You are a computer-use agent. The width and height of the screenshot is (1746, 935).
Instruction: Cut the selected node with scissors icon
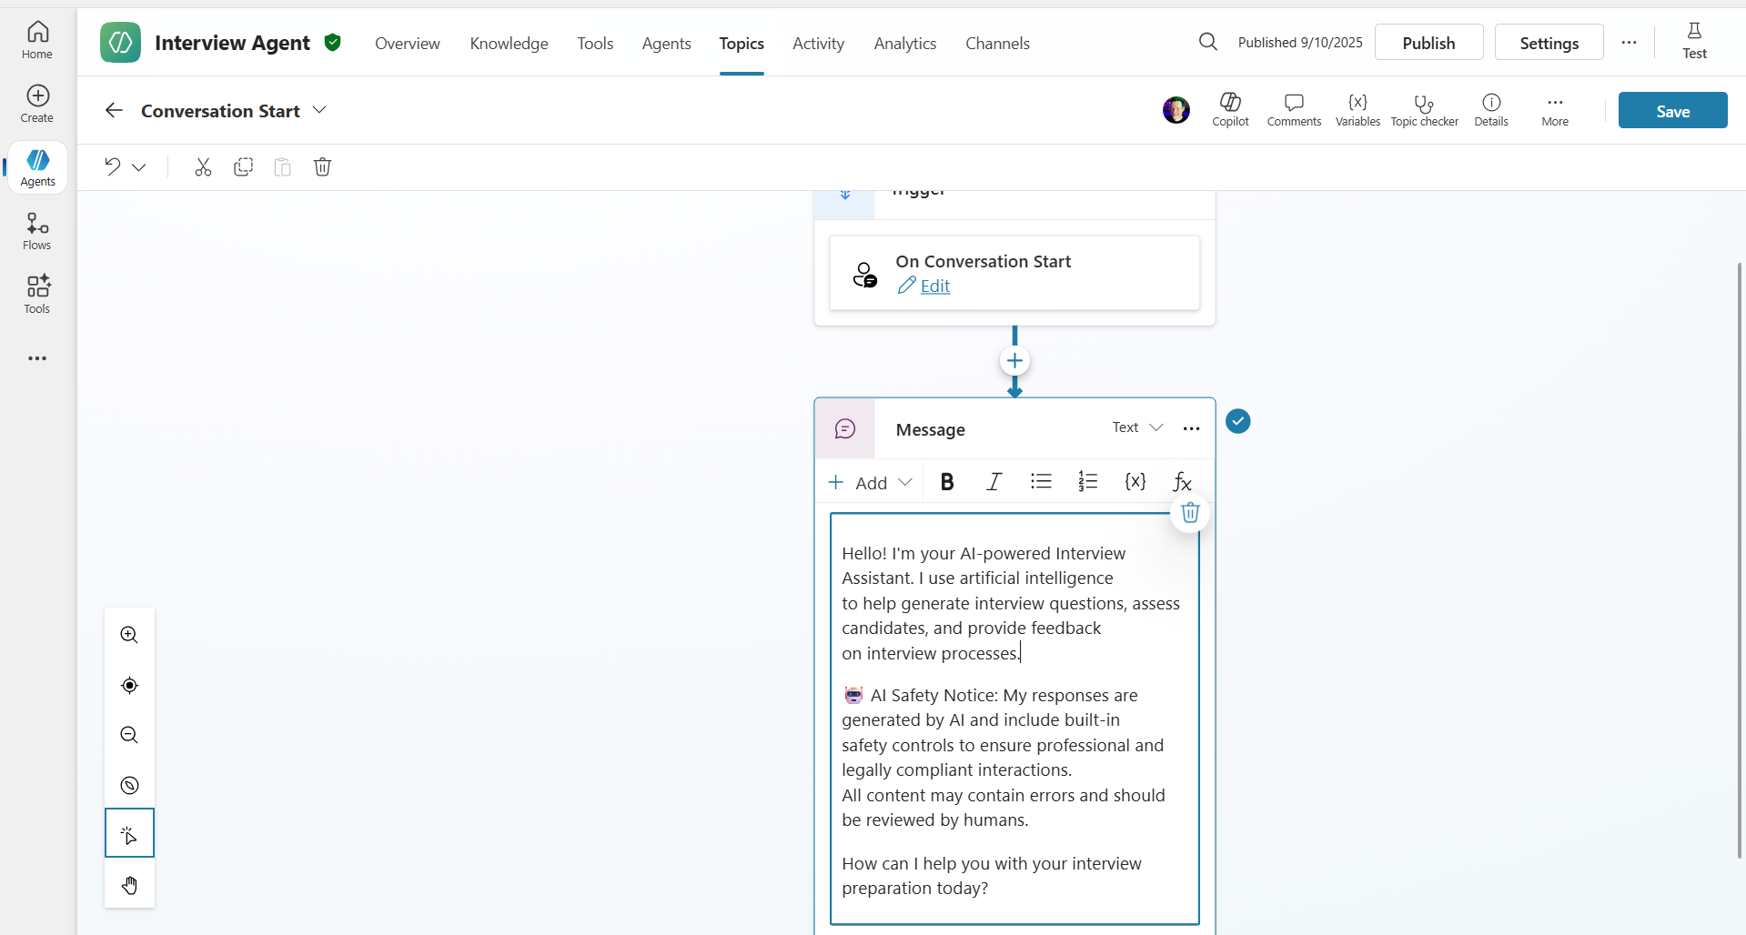coord(203,166)
